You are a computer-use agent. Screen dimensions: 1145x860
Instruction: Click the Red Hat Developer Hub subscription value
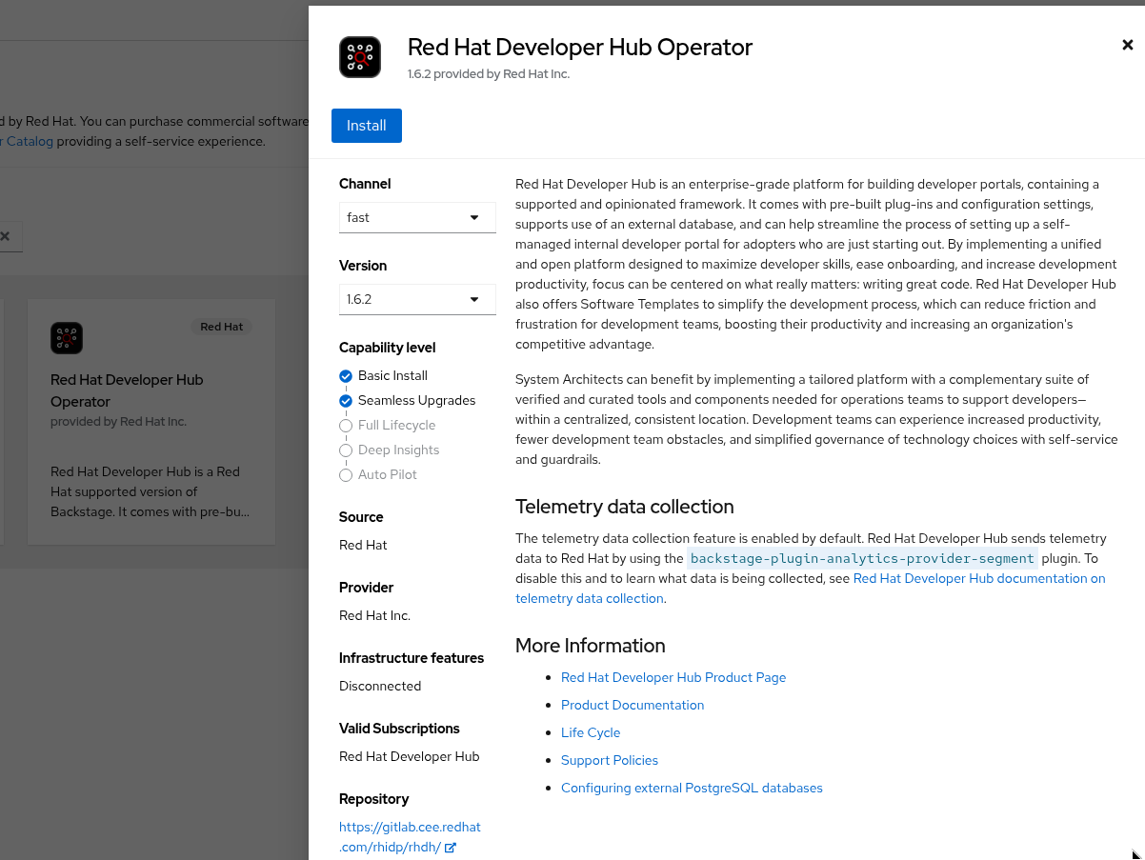pyautogui.click(x=410, y=756)
